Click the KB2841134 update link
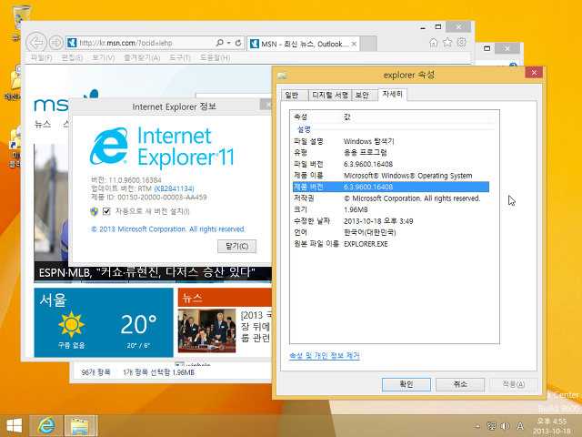Image resolution: width=582 pixels, height=437 pixels. point(174,188)
